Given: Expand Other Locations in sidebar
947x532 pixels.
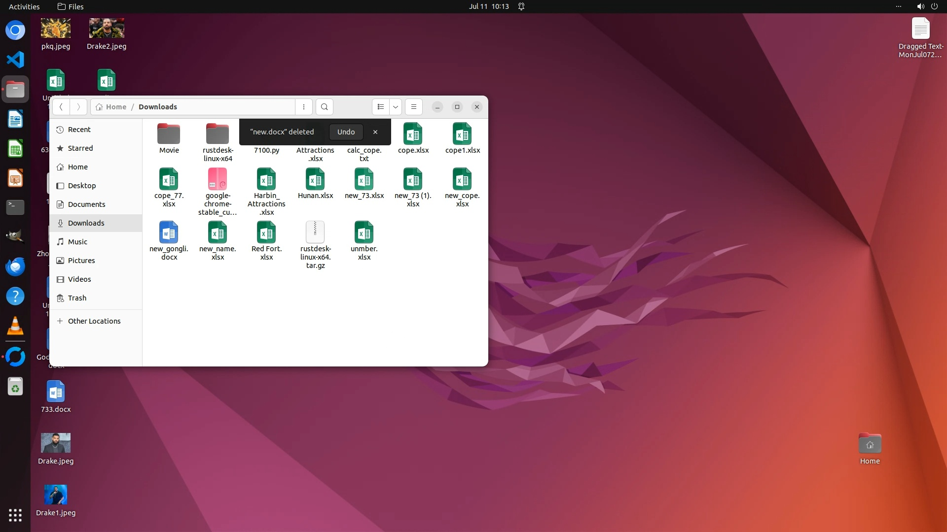Looking at the screenshot, I should pyautogui.click(x=94, y=321).
